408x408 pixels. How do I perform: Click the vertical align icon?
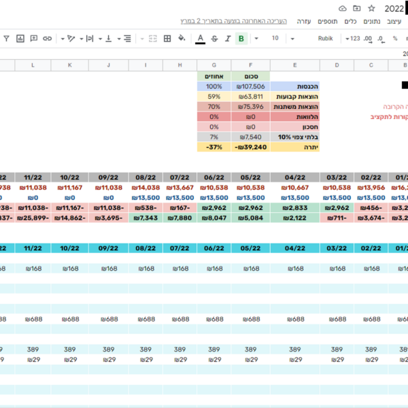[109, 39]
